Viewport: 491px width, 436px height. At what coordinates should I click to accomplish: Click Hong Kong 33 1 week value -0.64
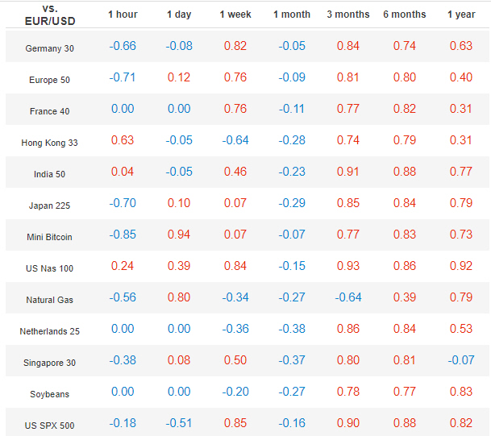pos(235,140)
